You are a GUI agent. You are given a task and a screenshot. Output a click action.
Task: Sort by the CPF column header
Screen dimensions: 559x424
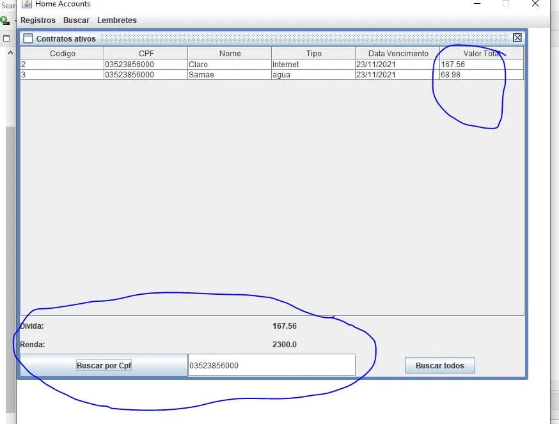click(146, 54)
